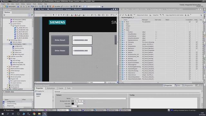
Task: Open the Project menu
Action: point(3,4)
